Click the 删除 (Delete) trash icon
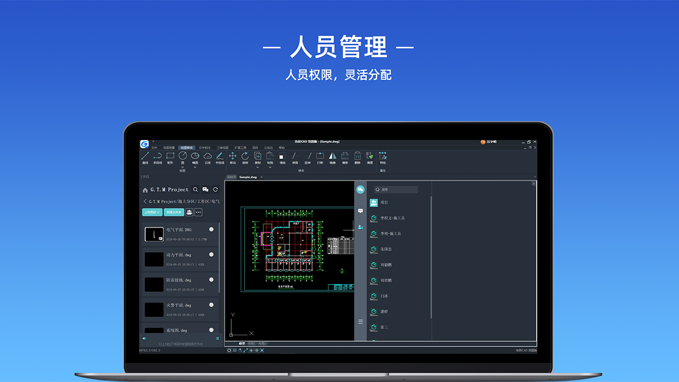 pos(356,157)
